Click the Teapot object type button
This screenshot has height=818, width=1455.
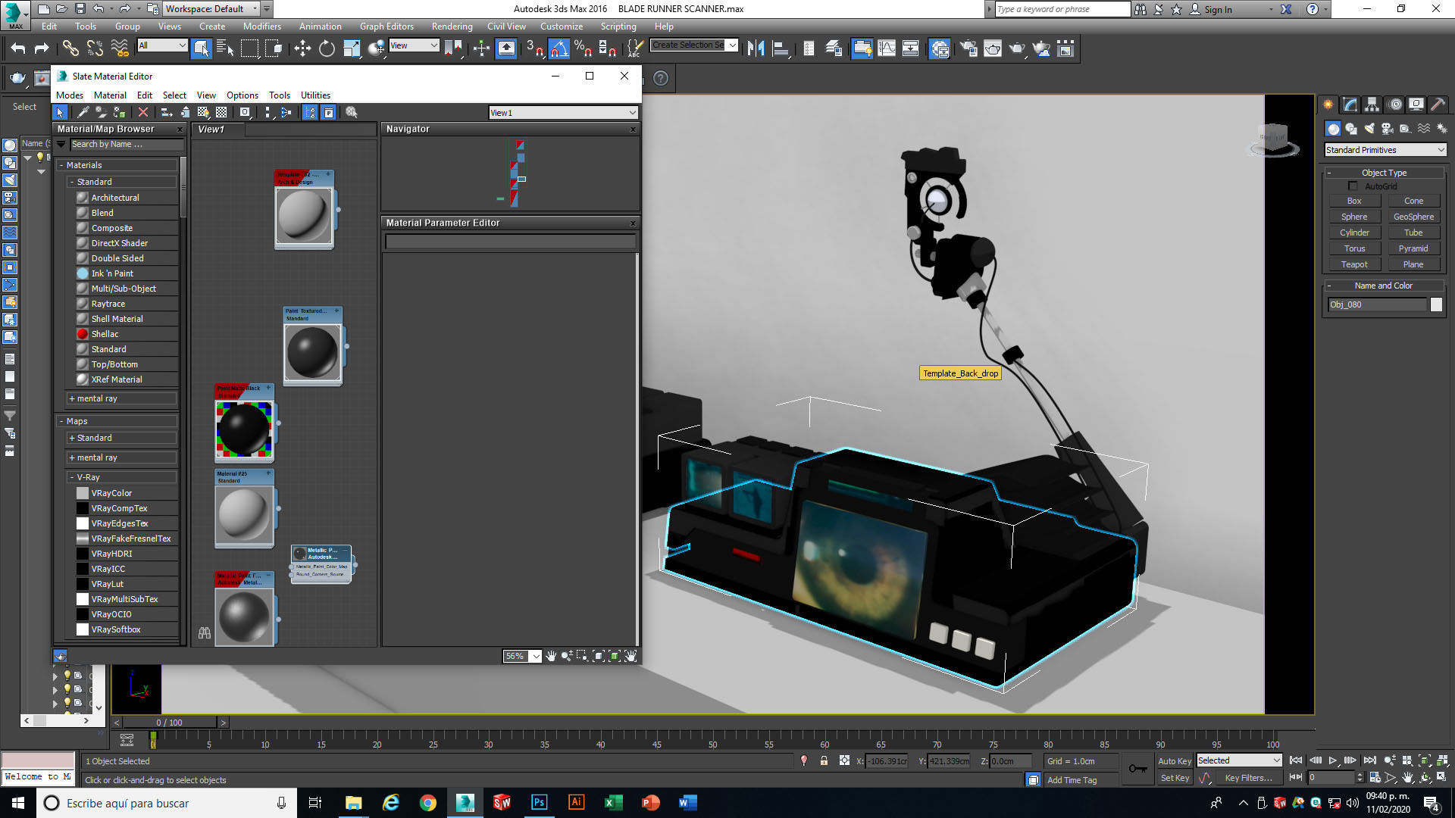[x=1354, y=264]
